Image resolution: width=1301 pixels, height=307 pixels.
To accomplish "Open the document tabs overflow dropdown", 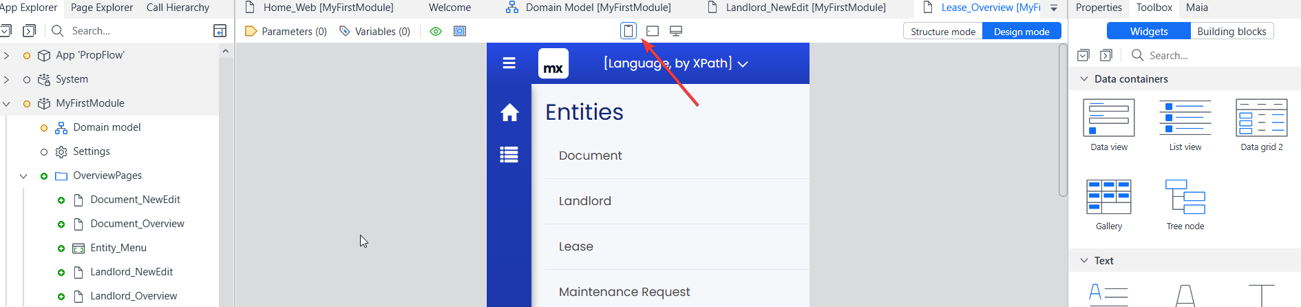I will tap(1054, 8).
